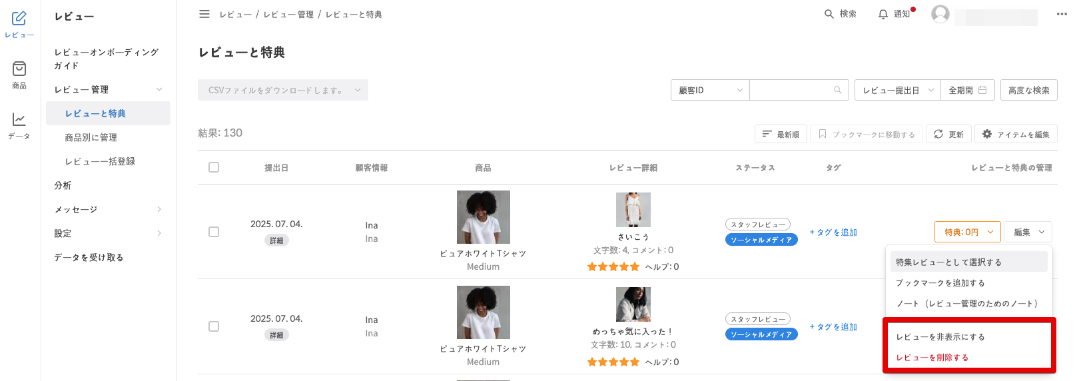Screen dimensions: 1077x381
Task: Click 高度な検索 button
Action: click(x=1028, y=90)
